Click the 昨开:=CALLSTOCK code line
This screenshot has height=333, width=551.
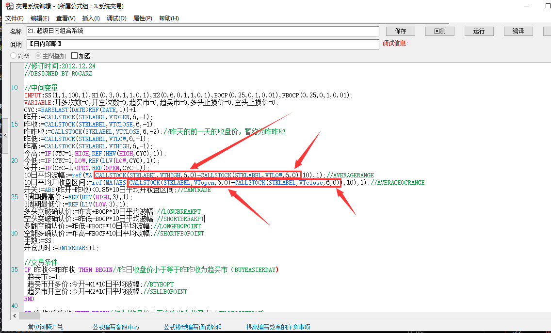click(x=88, y=117)
